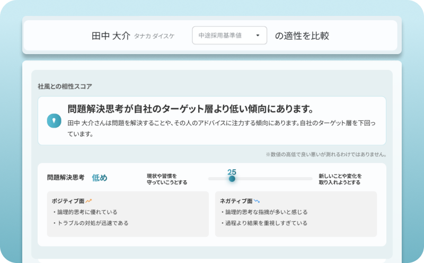
Task: Click the description paragraph starting 田中 大介さんは問題を解決
Action: 222,128
